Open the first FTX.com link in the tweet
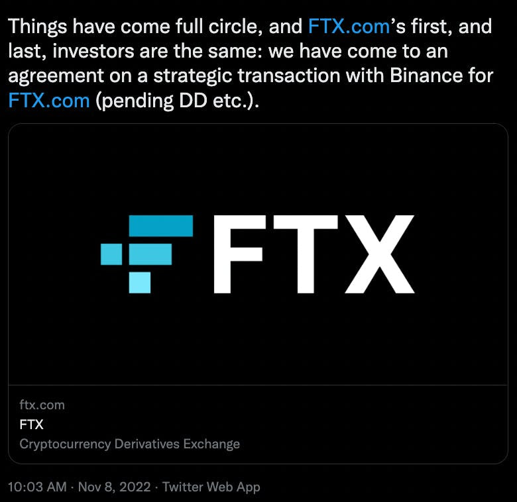 tap(349, 26)
